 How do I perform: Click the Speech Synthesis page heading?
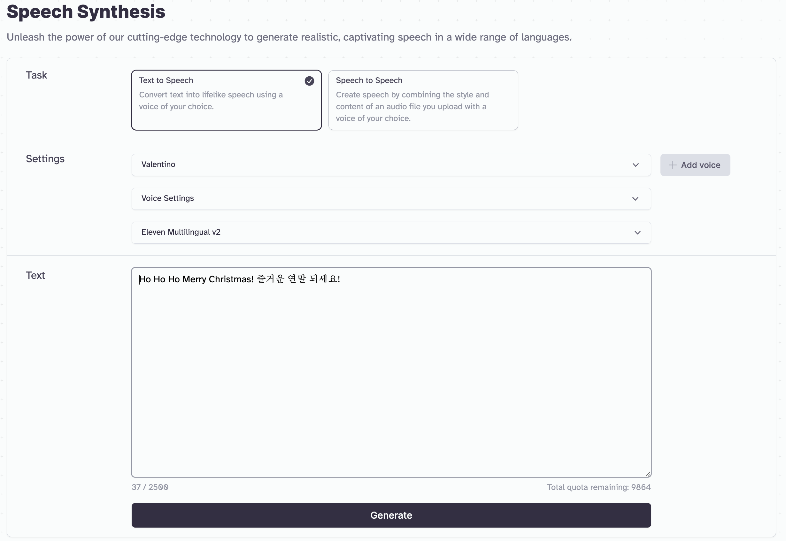(x=86, y=12)
